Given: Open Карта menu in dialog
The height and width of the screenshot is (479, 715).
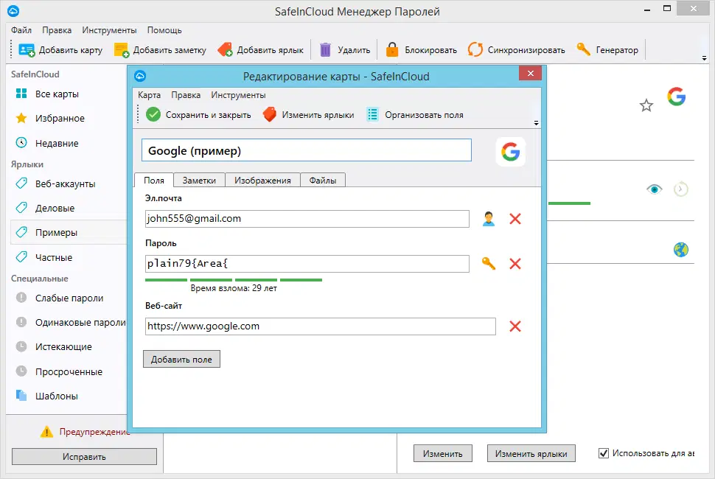Looking at the screenshot, I should coord(149,95).
